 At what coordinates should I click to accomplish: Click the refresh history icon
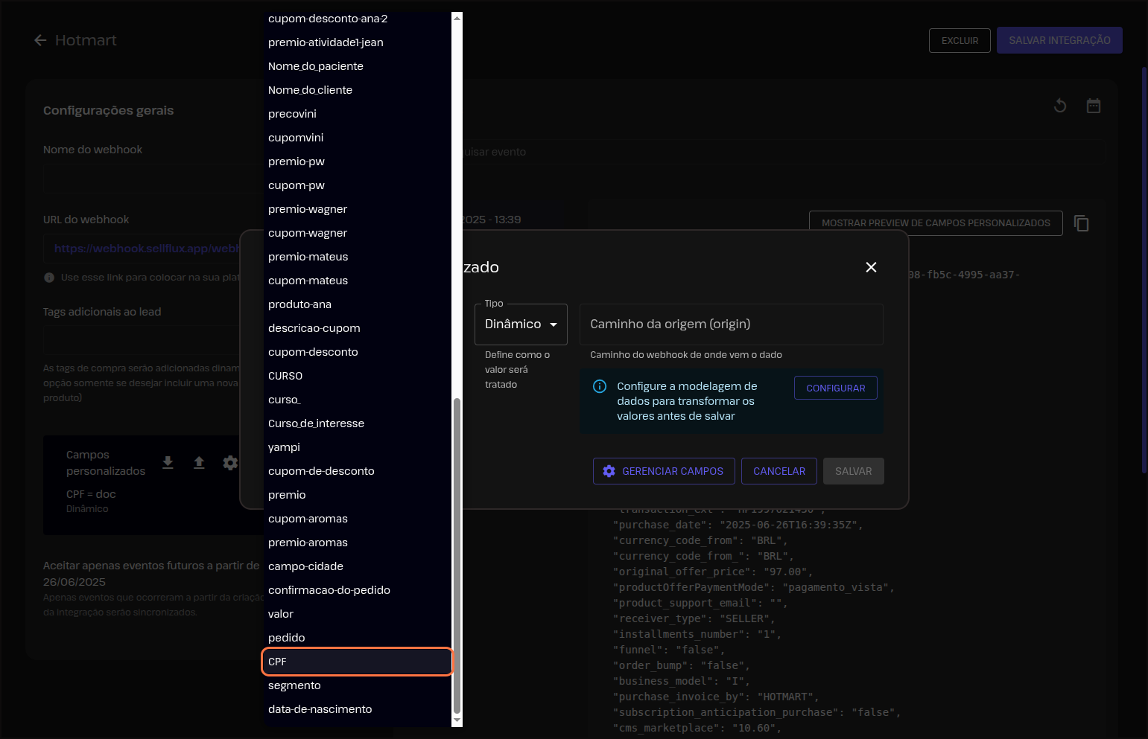pos(1060,106)
